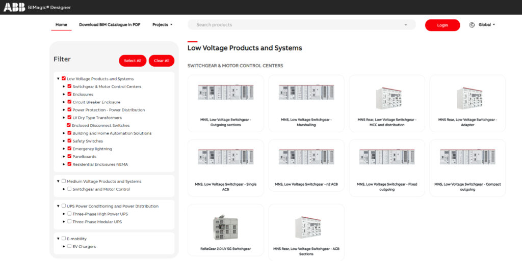Go to the Home tab
Image resolution: width=522 pixels, height=261 pixels.
61,25
